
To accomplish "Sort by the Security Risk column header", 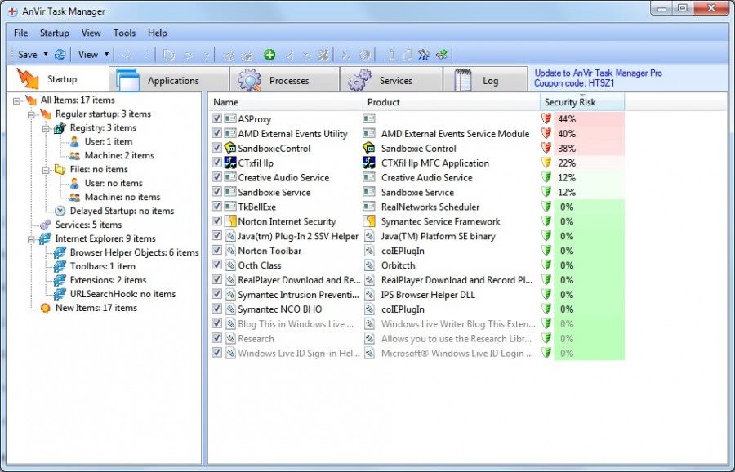I will [x=582, y=102].
